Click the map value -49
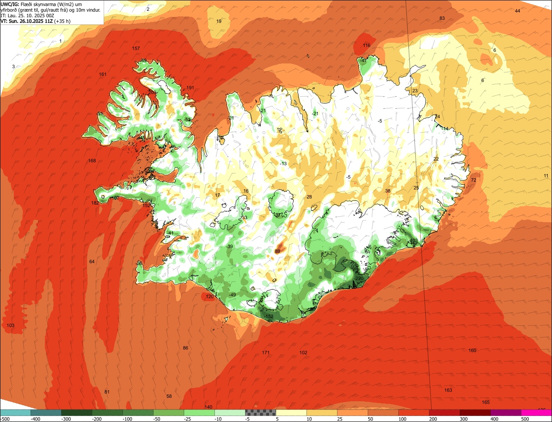The width and height of the screenshot is (552, 422). 232,295
